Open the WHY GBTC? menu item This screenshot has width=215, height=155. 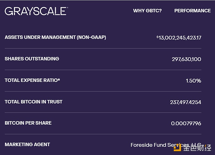(x=147, y=11)
